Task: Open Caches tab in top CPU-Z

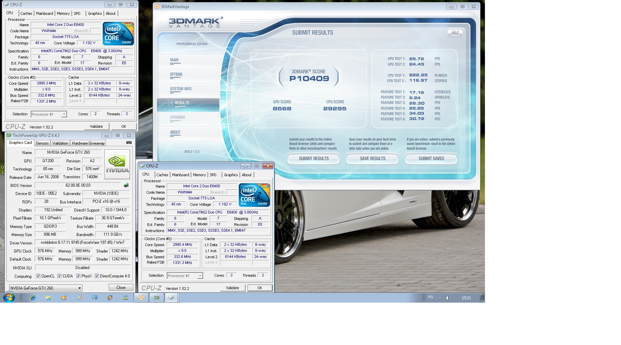Action: 26,13
